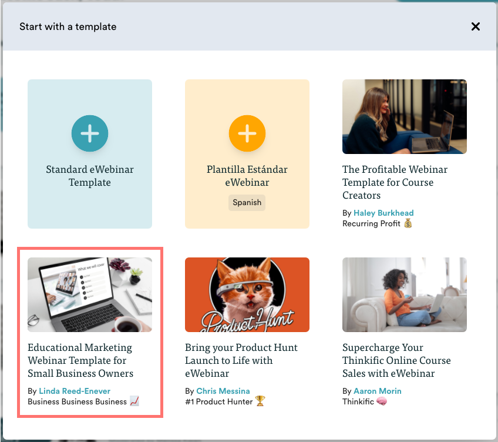Open the Supercharge Your Thinkific template thumbnail
Screen dimensions: 498x442
point(405,294)
